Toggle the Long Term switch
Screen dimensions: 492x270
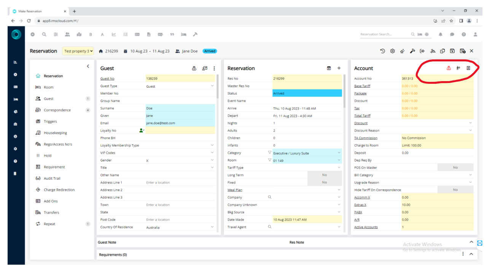[324, 175]
